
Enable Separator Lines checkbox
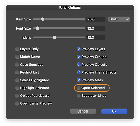click(x=79, y=96)
